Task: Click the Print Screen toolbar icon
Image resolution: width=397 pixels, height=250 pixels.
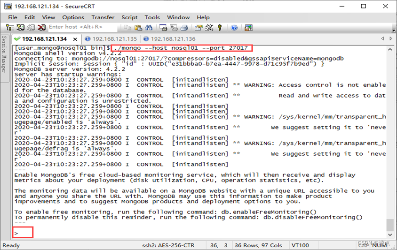Action: click(x=163, y=28)
